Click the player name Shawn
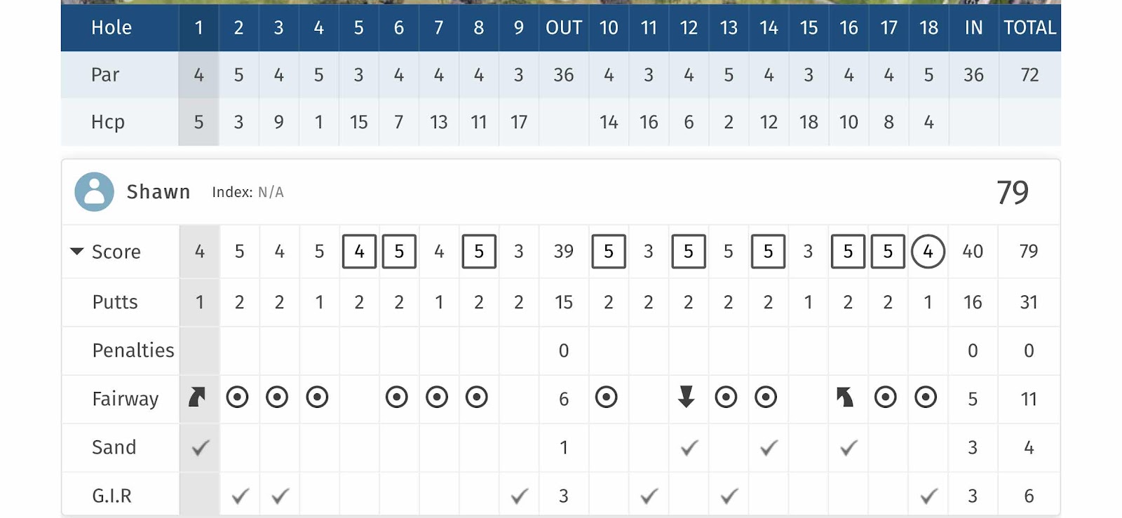This screenshot has width=1122, height=518. pos(158,192)
